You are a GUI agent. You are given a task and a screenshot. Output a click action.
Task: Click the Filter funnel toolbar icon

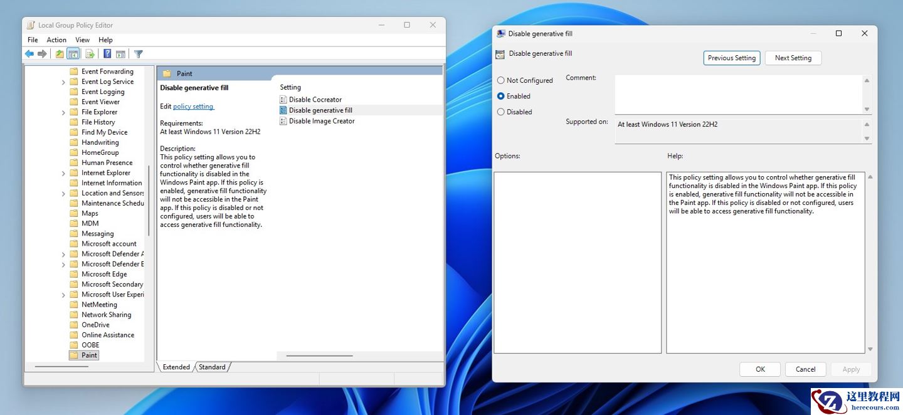[139, 54]
